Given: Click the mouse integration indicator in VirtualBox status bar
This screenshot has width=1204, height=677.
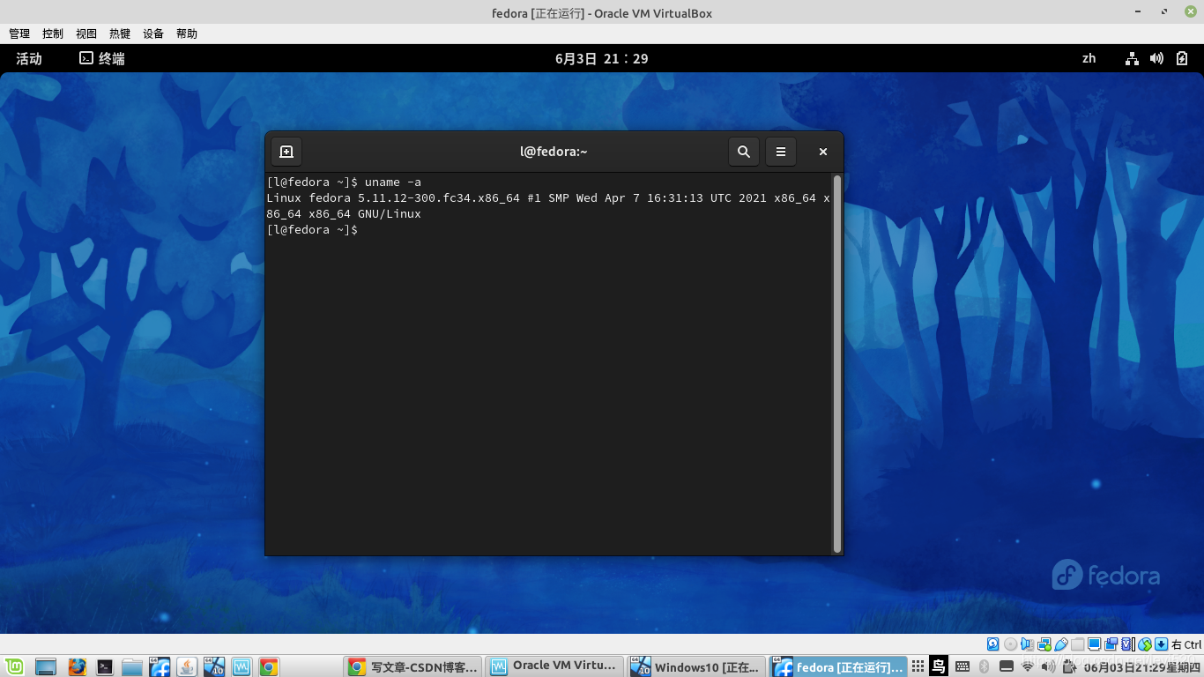Looking at the screenshot, I should (1144, 644).
